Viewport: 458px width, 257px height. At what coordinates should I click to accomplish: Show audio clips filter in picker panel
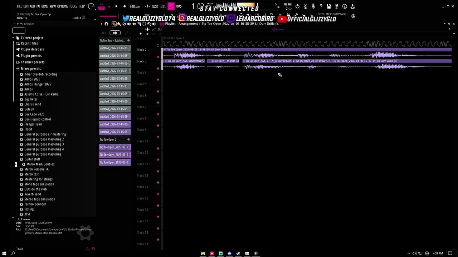click(x=115, y=33)
